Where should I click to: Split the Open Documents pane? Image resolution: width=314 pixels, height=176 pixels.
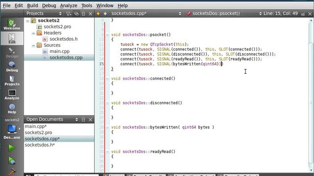[x=83, y=119]
